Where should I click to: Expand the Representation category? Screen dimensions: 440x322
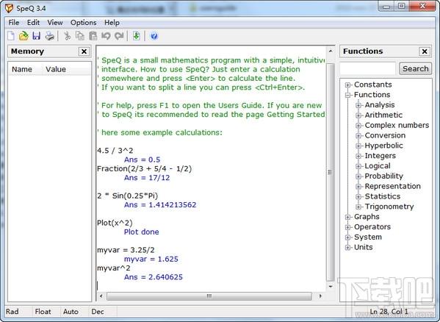[358, 187]
